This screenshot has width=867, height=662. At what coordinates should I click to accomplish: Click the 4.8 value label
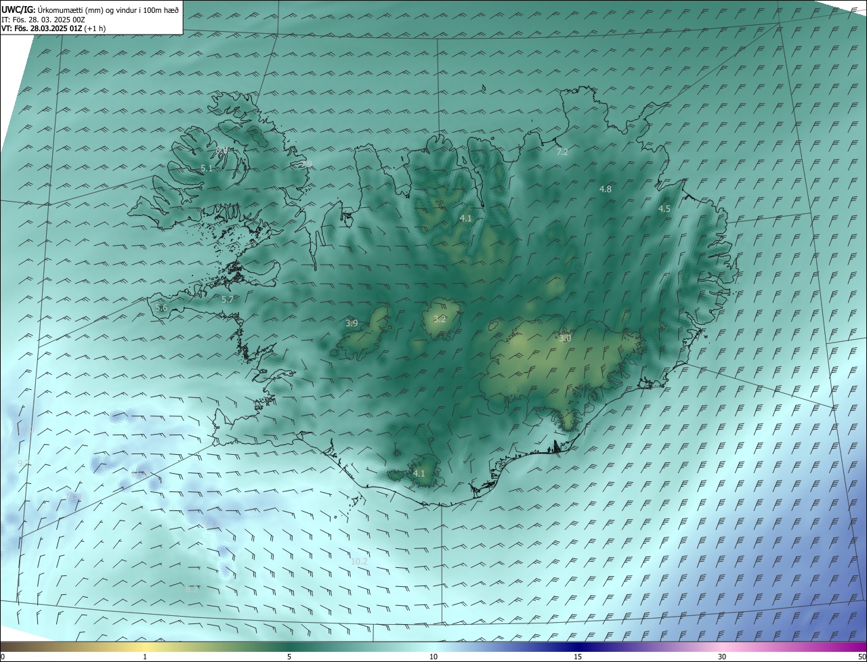click(x=606, y=190)
